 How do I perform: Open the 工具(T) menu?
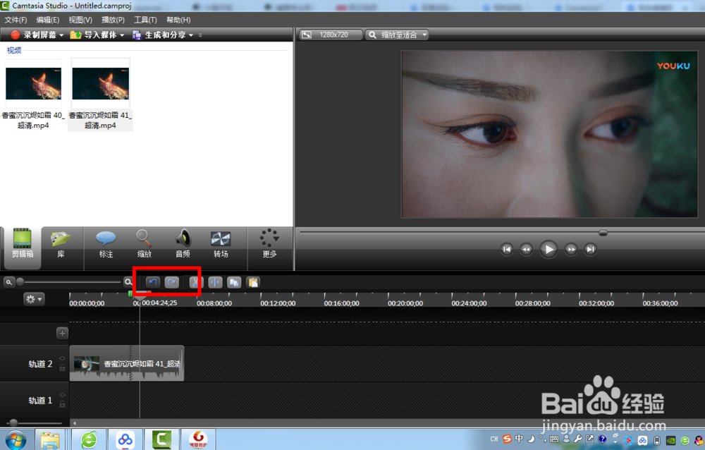[145, 20]
